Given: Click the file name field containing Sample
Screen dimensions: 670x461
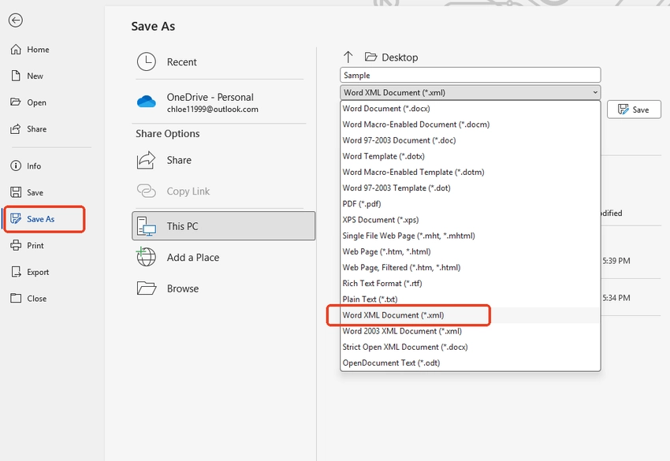Looking at the screenshot, I should click(x=471, y=75).
